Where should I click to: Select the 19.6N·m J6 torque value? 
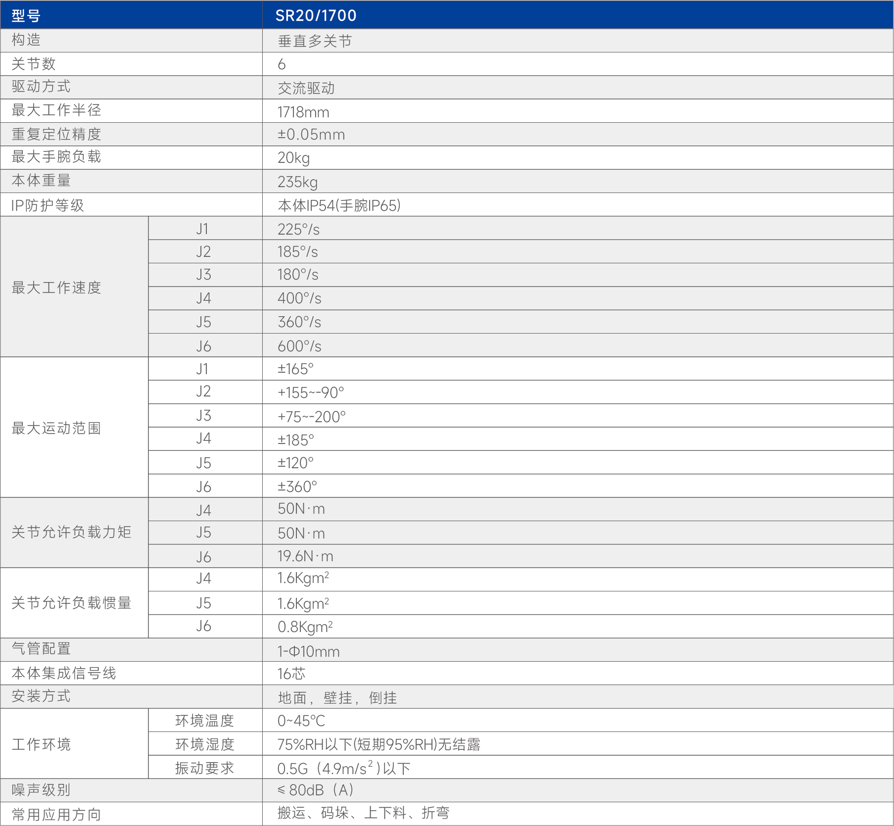(x=305, y=556)
